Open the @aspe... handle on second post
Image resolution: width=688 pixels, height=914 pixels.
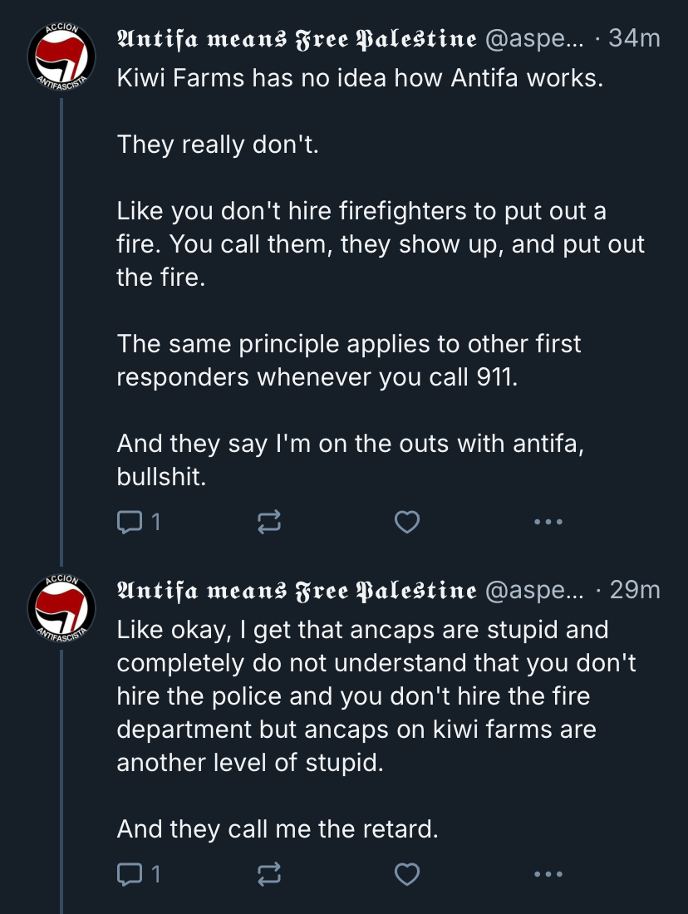click(x=534, y=591)
